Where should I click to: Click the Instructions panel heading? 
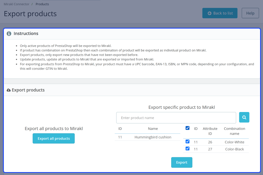(x=26, y=34)
